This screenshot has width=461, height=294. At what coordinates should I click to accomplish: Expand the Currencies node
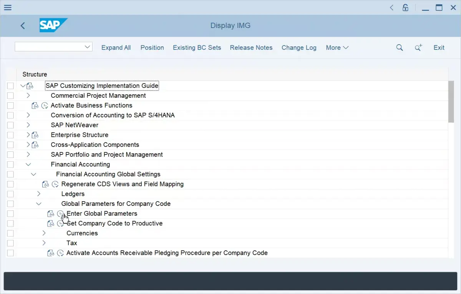[44, 233]
